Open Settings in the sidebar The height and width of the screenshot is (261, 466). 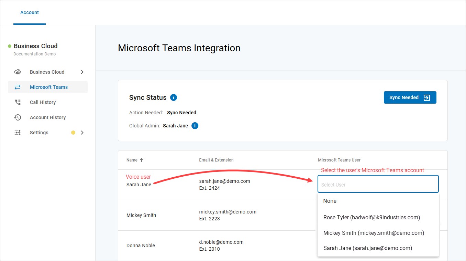48,133
